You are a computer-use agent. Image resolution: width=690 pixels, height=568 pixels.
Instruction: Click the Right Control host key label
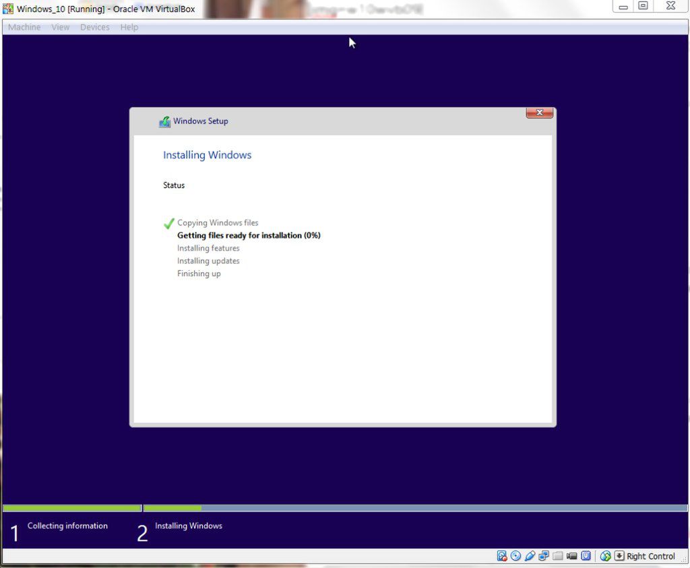click(x=651, y=556)
